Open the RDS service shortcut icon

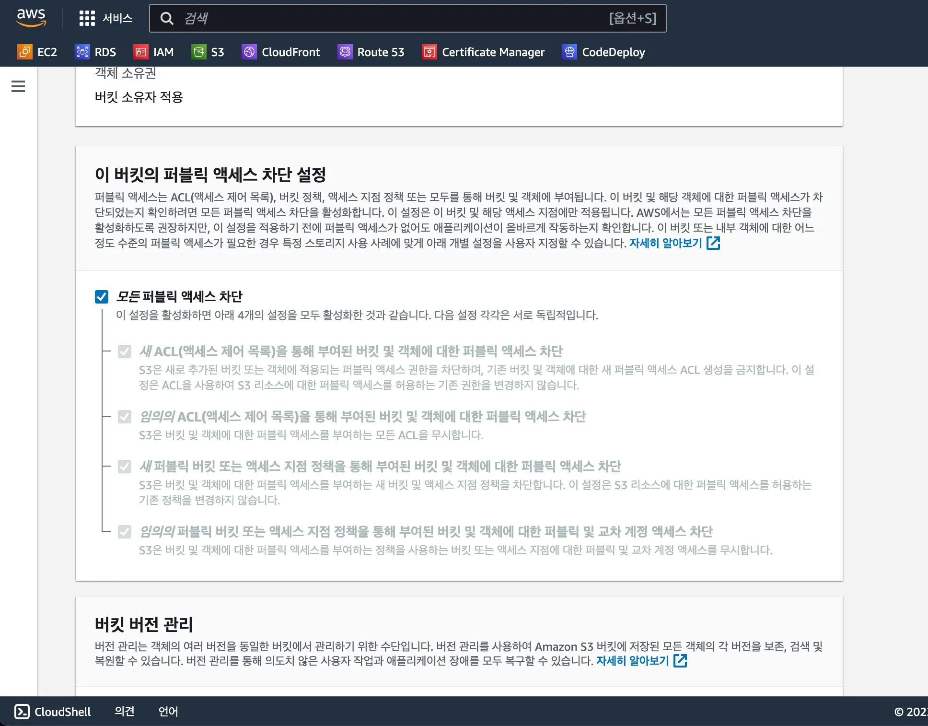[x=82, y=52]
